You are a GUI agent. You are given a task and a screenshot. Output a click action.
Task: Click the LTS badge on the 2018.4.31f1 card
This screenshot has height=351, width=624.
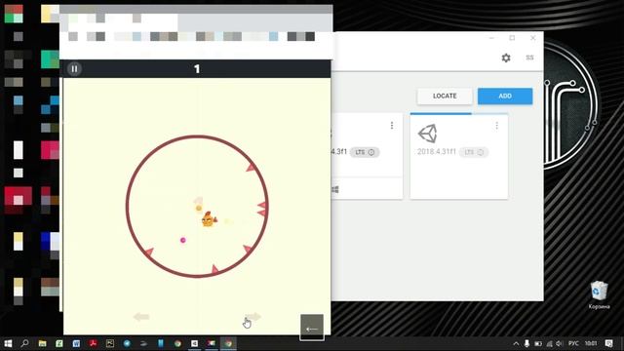(474, 152)
